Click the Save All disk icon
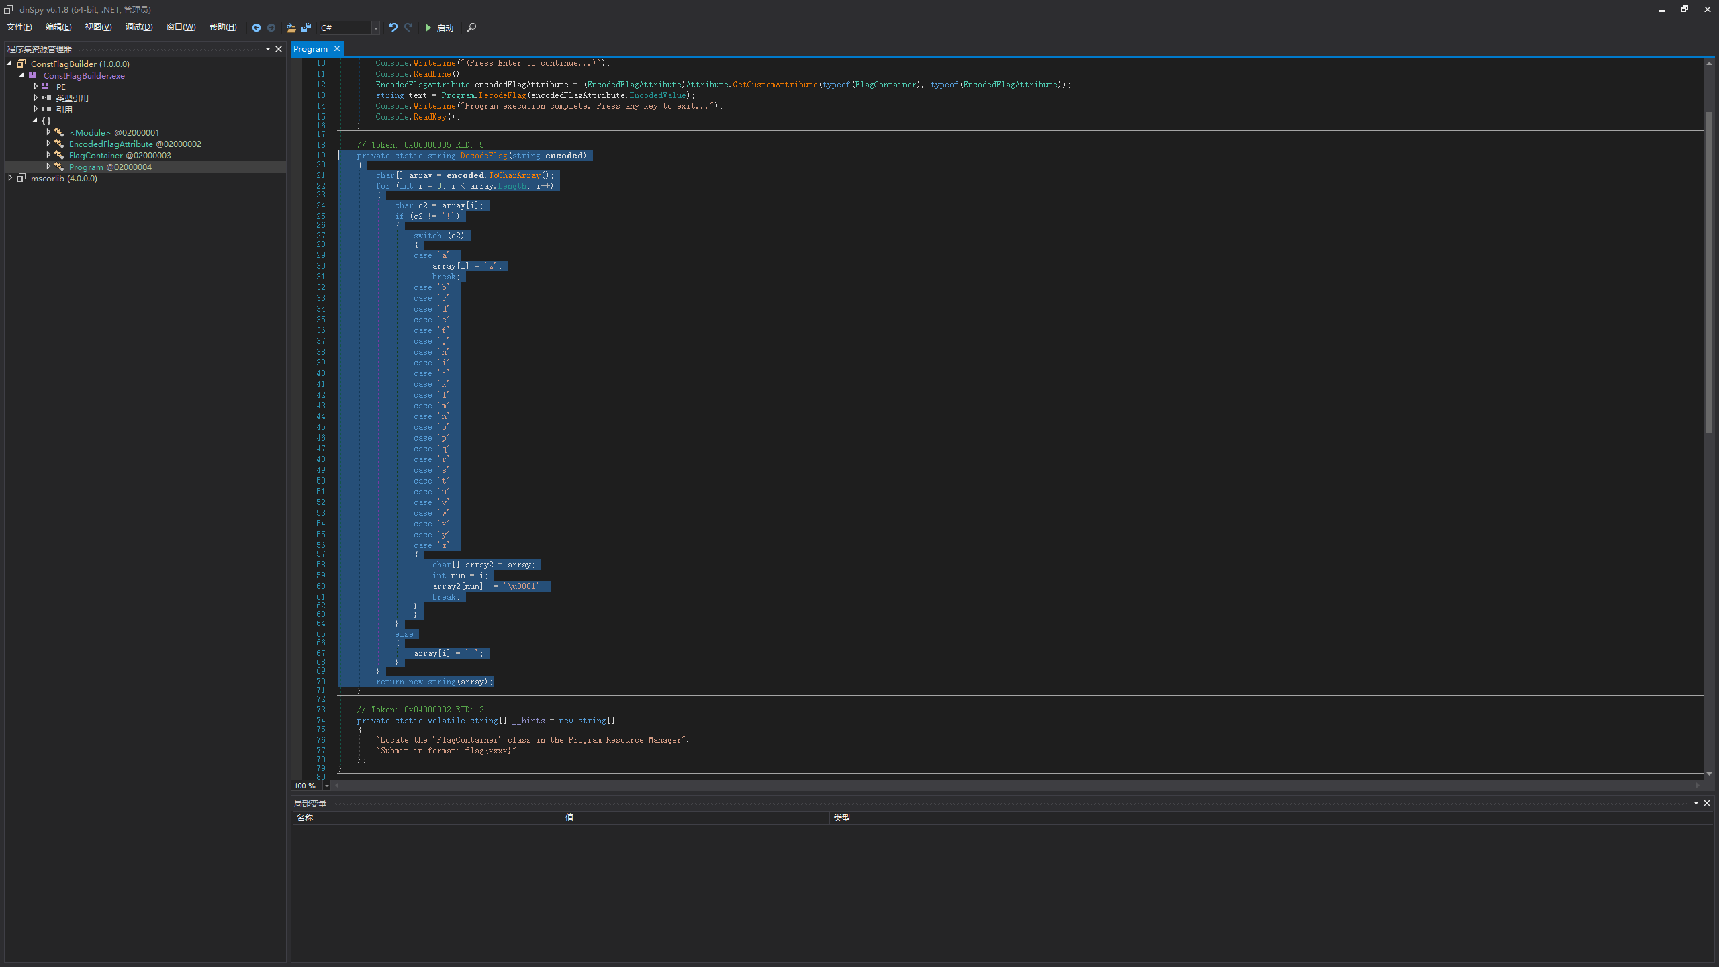 (x=306, y=28)
